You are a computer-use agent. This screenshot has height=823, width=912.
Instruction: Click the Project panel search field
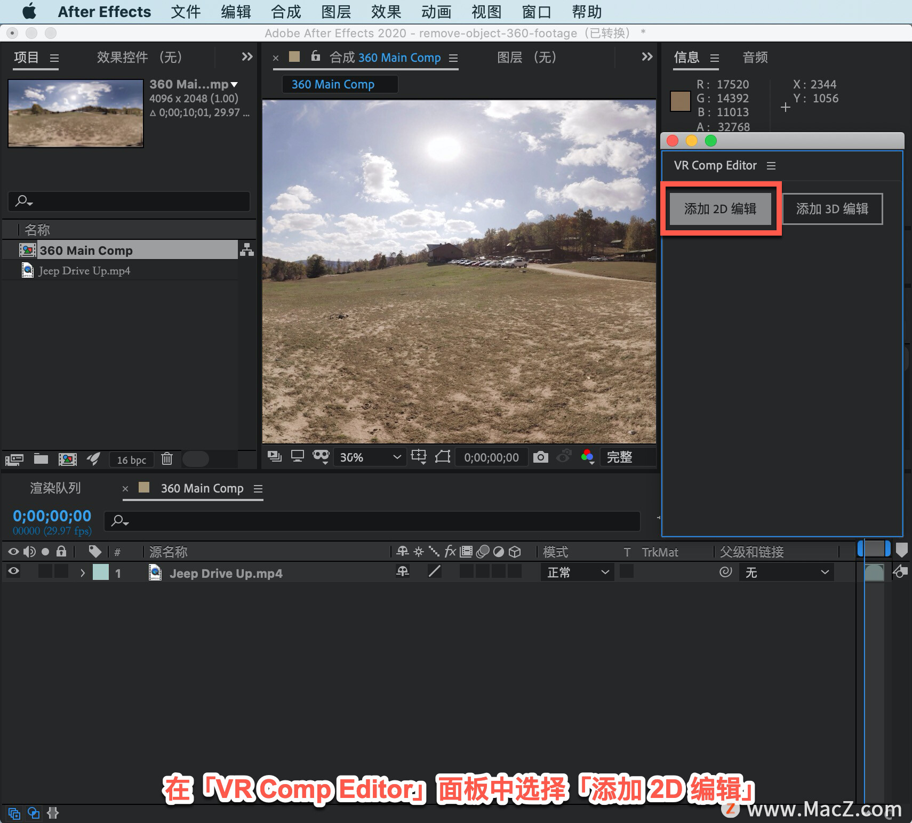[x=129, y=201]
